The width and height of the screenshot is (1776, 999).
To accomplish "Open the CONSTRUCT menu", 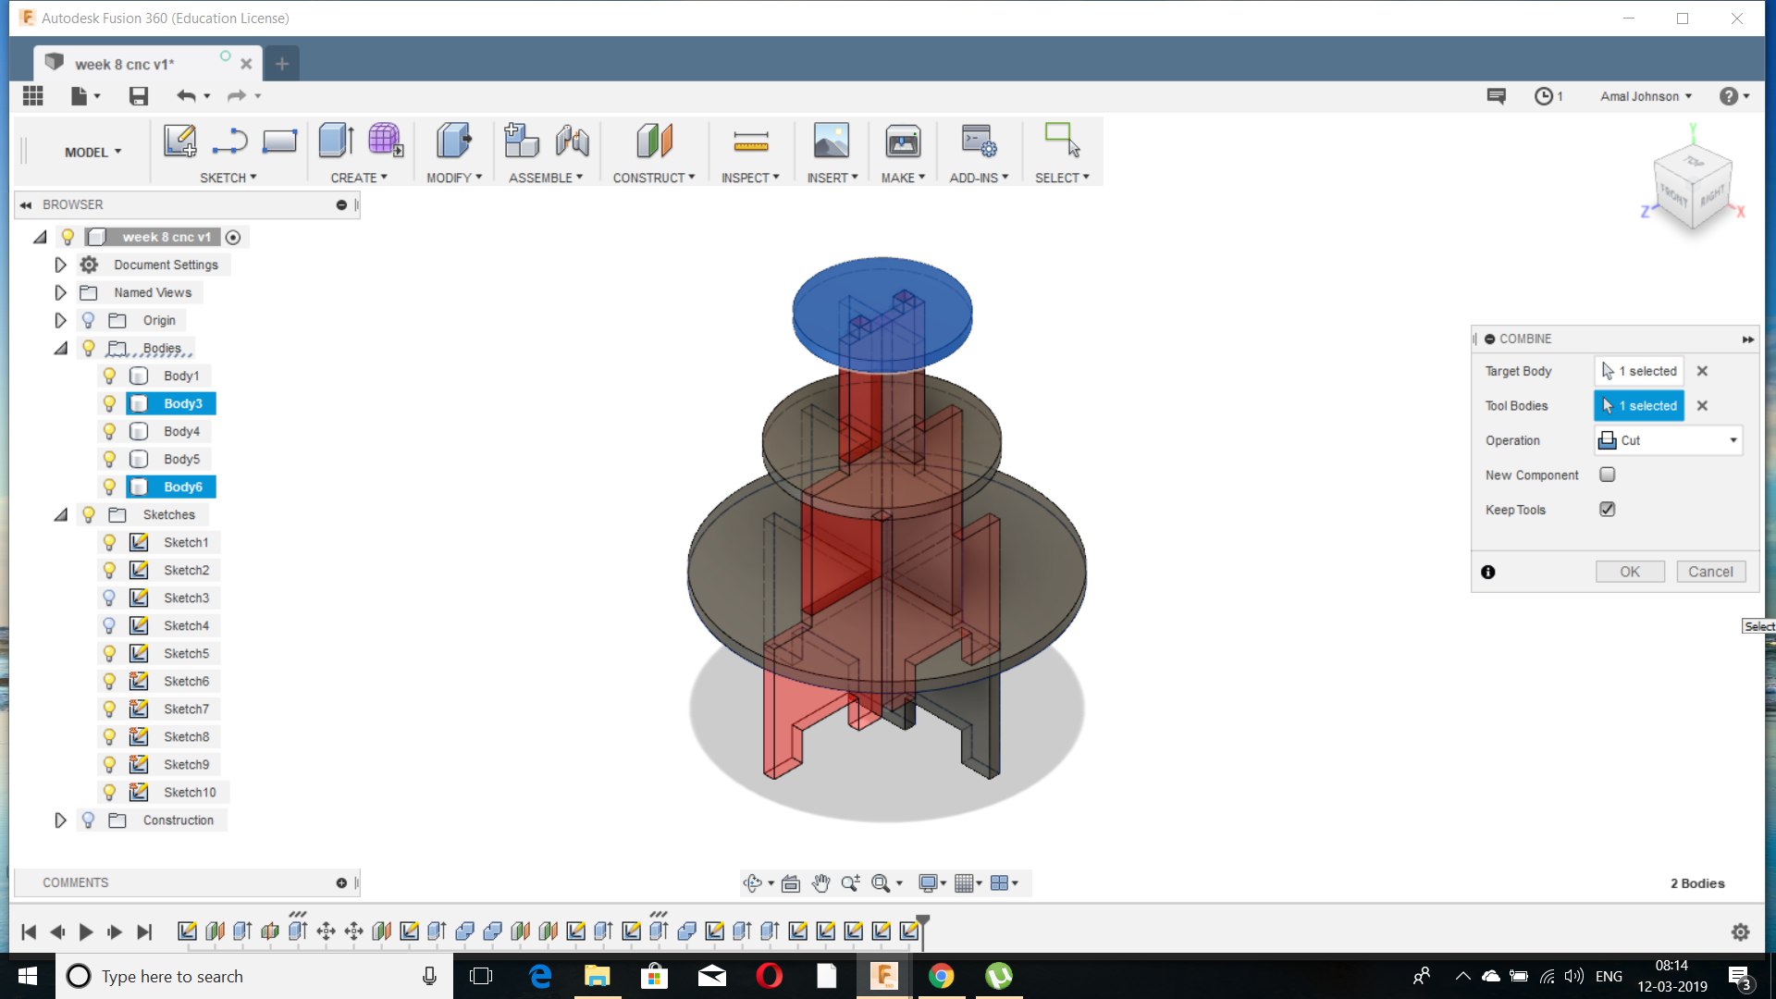I will pos(653,178).
